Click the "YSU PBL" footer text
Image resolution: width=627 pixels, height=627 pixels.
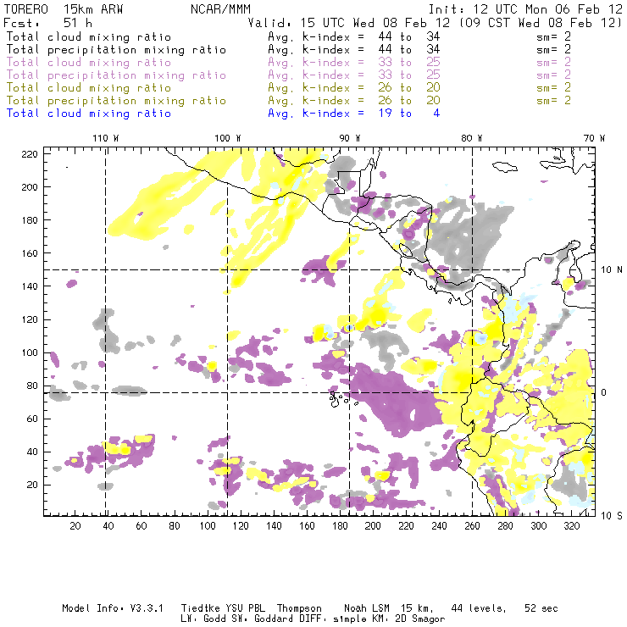coord(245,608)
